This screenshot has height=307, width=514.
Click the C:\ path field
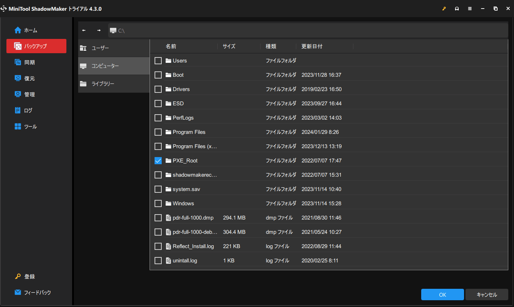(308, 31)
